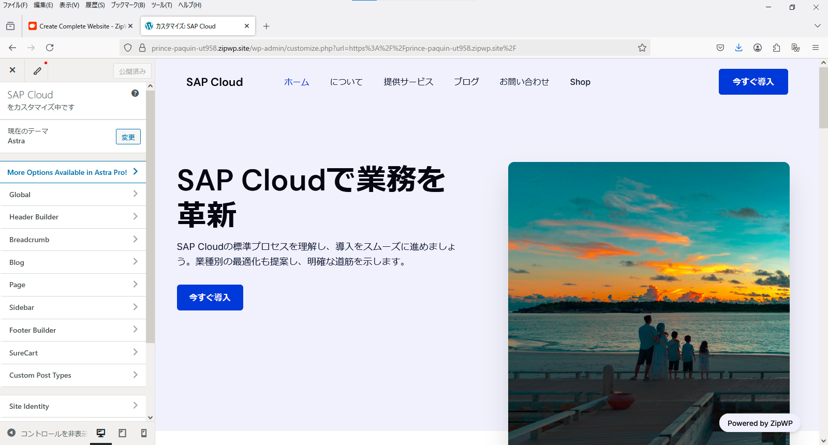828x445 pixels.
Task: Click the pencil edit-shortcuts icon
Action: point(37,71)
